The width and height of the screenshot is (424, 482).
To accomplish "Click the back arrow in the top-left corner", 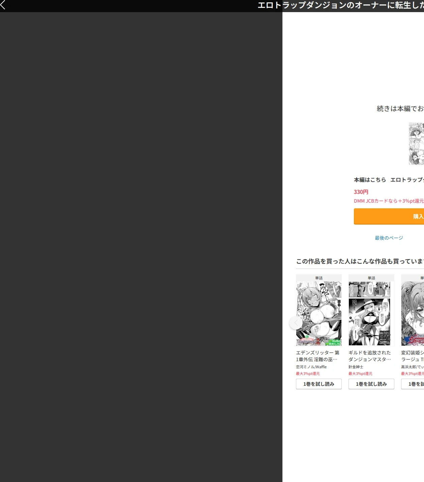I will coord(3,5).
